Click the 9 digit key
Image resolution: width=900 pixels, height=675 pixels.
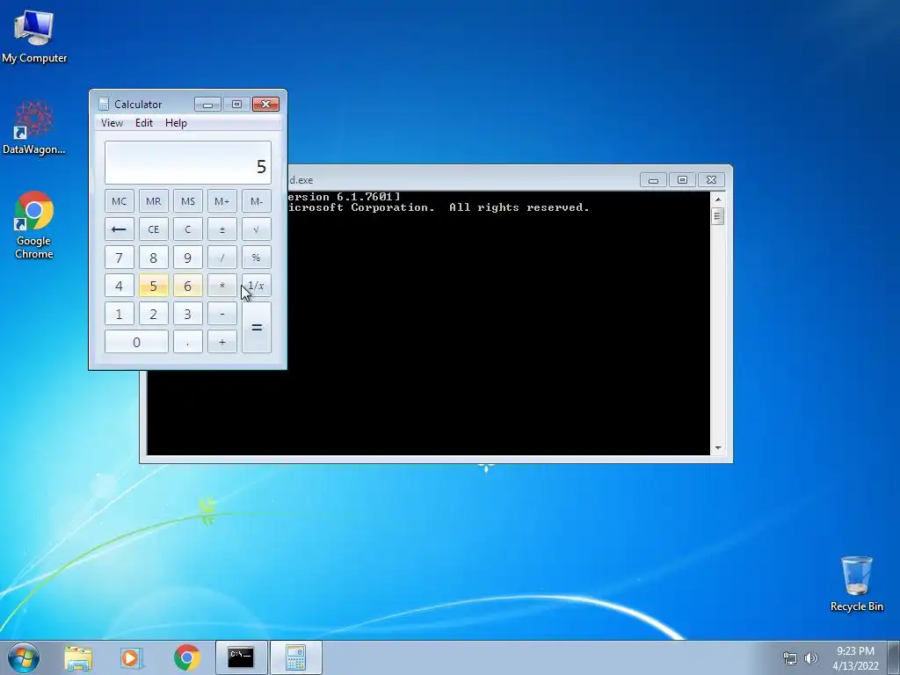pos(188,258)
